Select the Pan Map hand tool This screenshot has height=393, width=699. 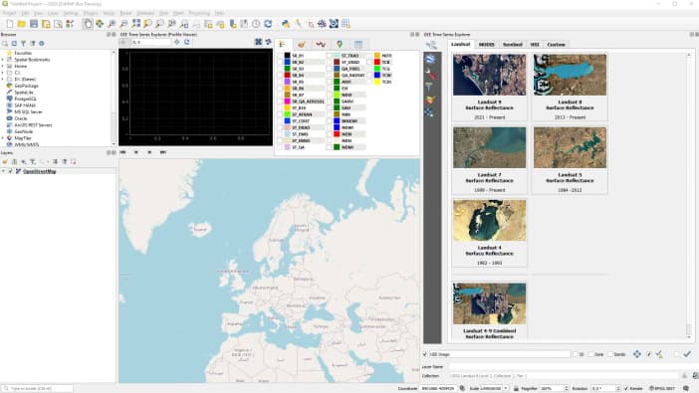pyautogui.click(x=88, y=24)
